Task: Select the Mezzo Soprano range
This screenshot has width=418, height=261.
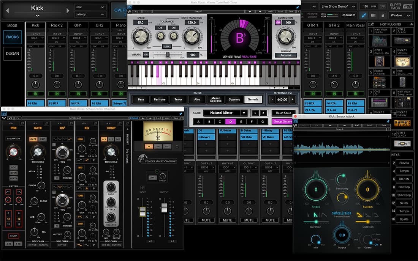Action: coord(216,99)
